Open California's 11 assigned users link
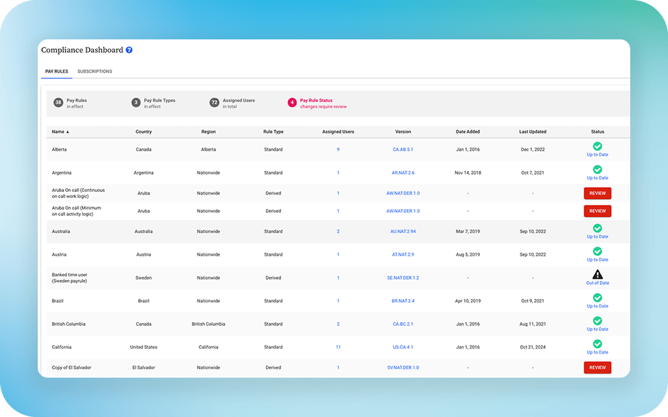Image resolution: width=668 pixels, height=417 pixels. coord(338,348)
